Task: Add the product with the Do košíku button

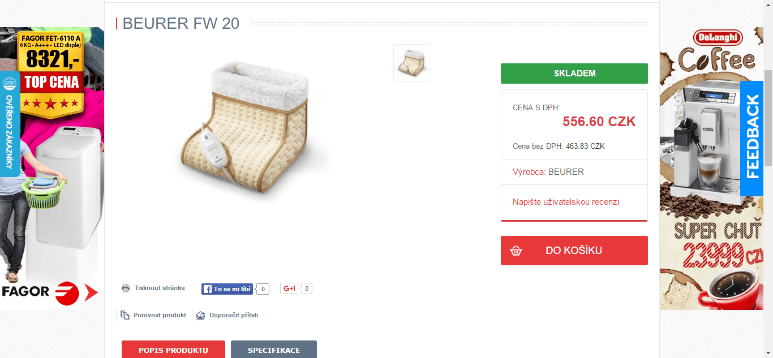Action: [x=574, y=251]
